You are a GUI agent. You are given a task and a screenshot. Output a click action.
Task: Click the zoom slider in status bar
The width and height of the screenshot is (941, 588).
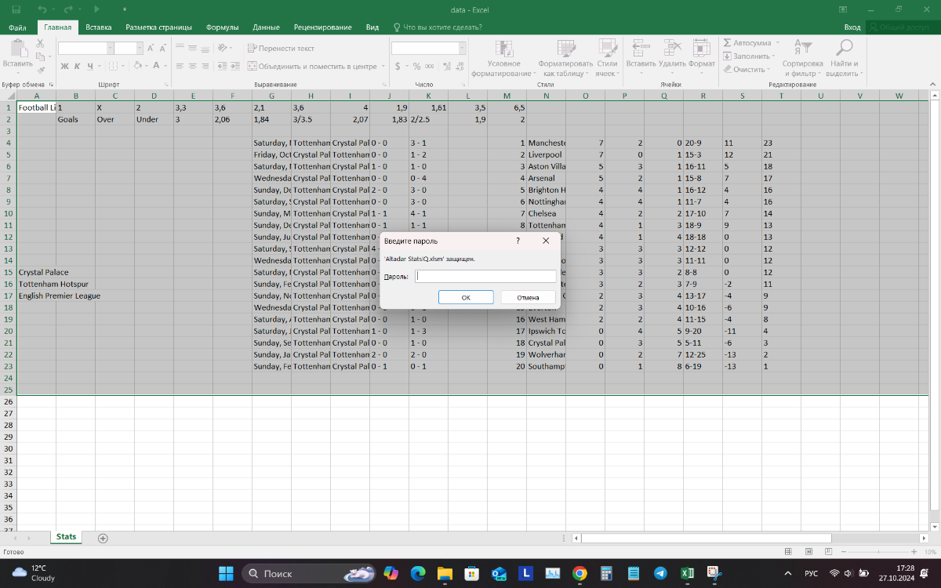(x=877, y=552)
